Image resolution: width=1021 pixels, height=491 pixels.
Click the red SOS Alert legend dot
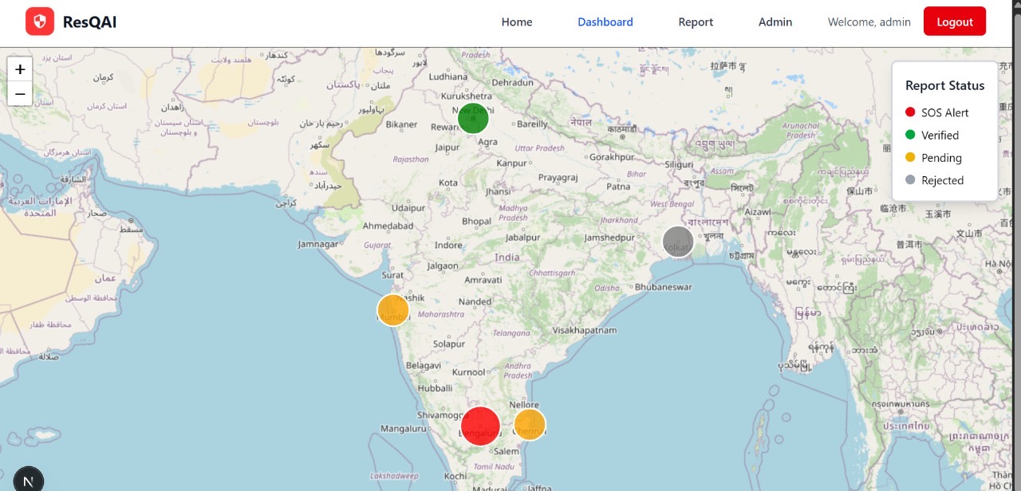(910, 112)
